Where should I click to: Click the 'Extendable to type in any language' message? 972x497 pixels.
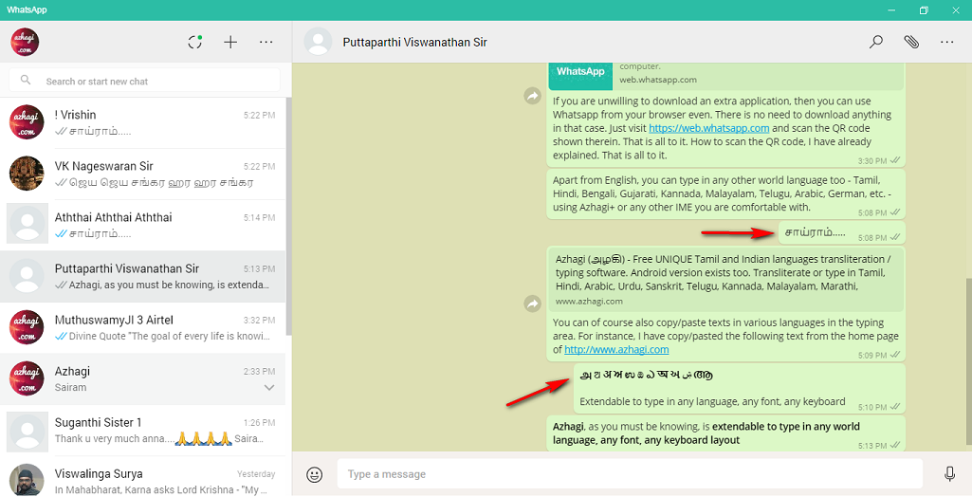pos(740,389)
